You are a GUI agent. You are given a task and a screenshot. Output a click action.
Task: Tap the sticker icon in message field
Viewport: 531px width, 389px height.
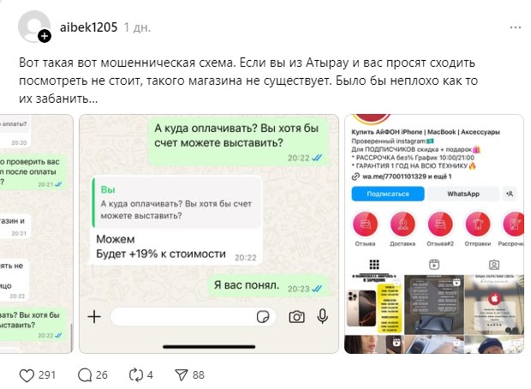[263, 317]
